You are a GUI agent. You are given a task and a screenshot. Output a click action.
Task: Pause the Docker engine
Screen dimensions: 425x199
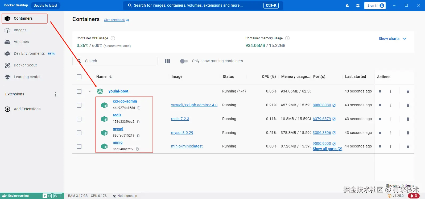(x=49, y=196)
